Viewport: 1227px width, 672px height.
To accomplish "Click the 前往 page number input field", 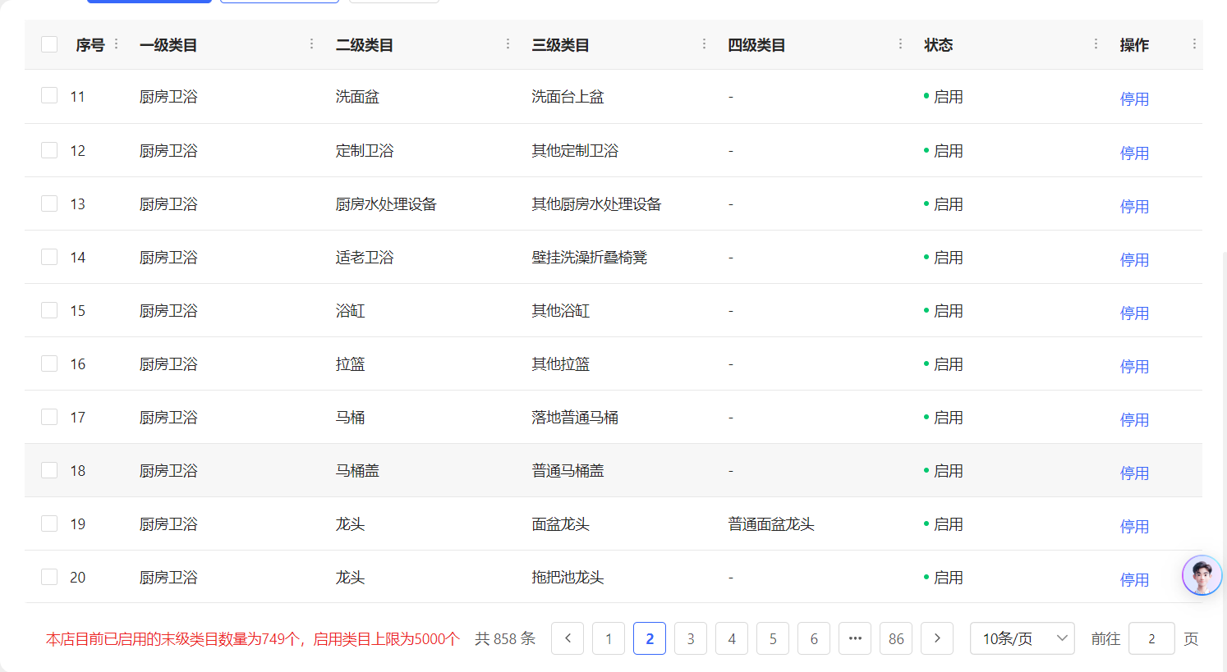I will (1151, 638).
